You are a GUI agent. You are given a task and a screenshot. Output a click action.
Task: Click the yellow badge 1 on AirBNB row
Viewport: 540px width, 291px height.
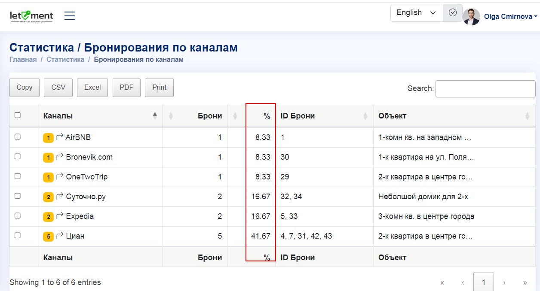point(48,138)
